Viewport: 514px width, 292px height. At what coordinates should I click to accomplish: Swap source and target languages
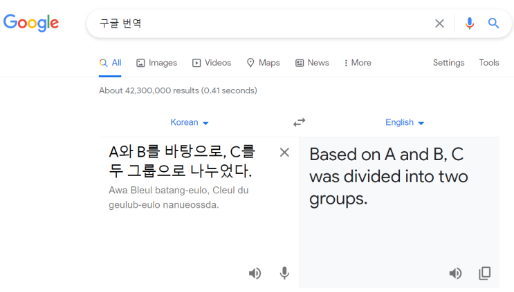tap(299, 122)
